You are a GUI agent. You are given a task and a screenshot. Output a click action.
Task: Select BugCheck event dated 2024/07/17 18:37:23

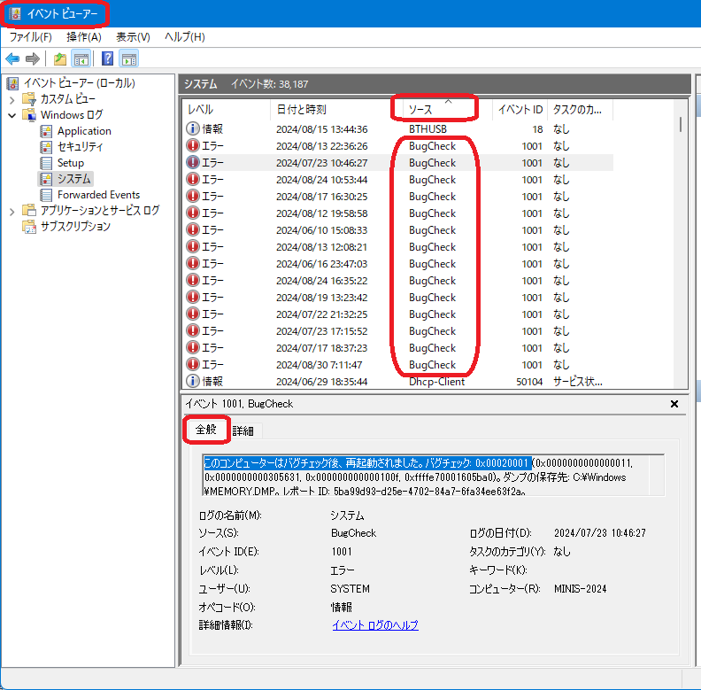point(398,348)
